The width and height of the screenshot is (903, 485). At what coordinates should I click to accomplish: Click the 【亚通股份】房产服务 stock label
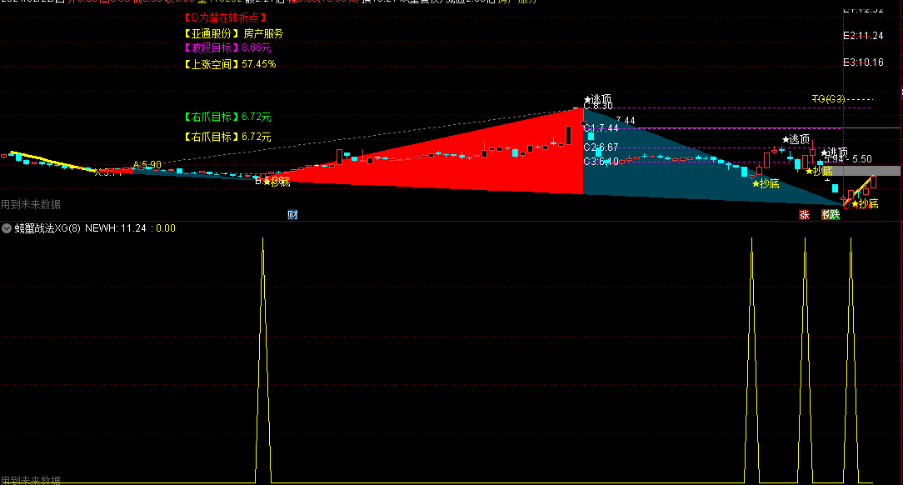(233, 34)
